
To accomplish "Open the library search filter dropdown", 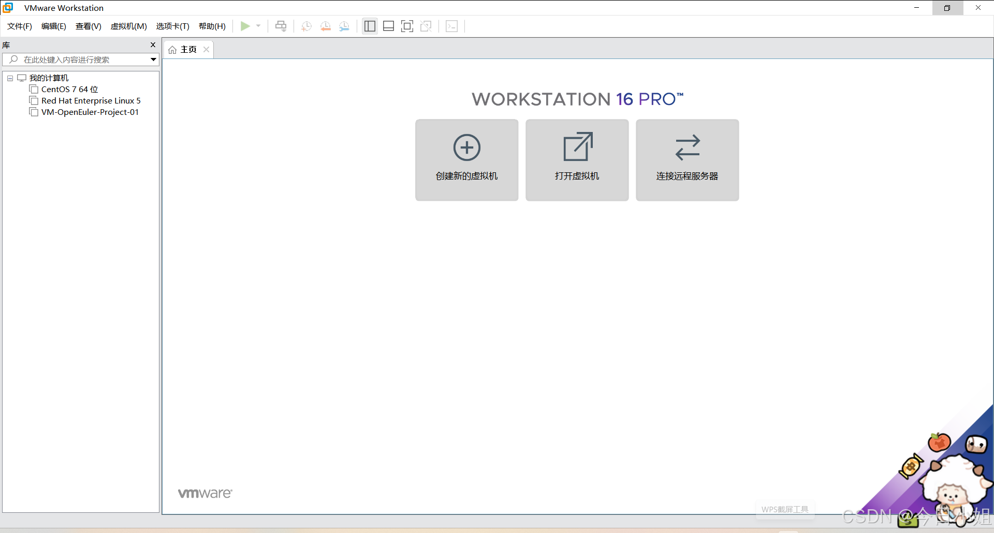I will click(x=153, y=60).
